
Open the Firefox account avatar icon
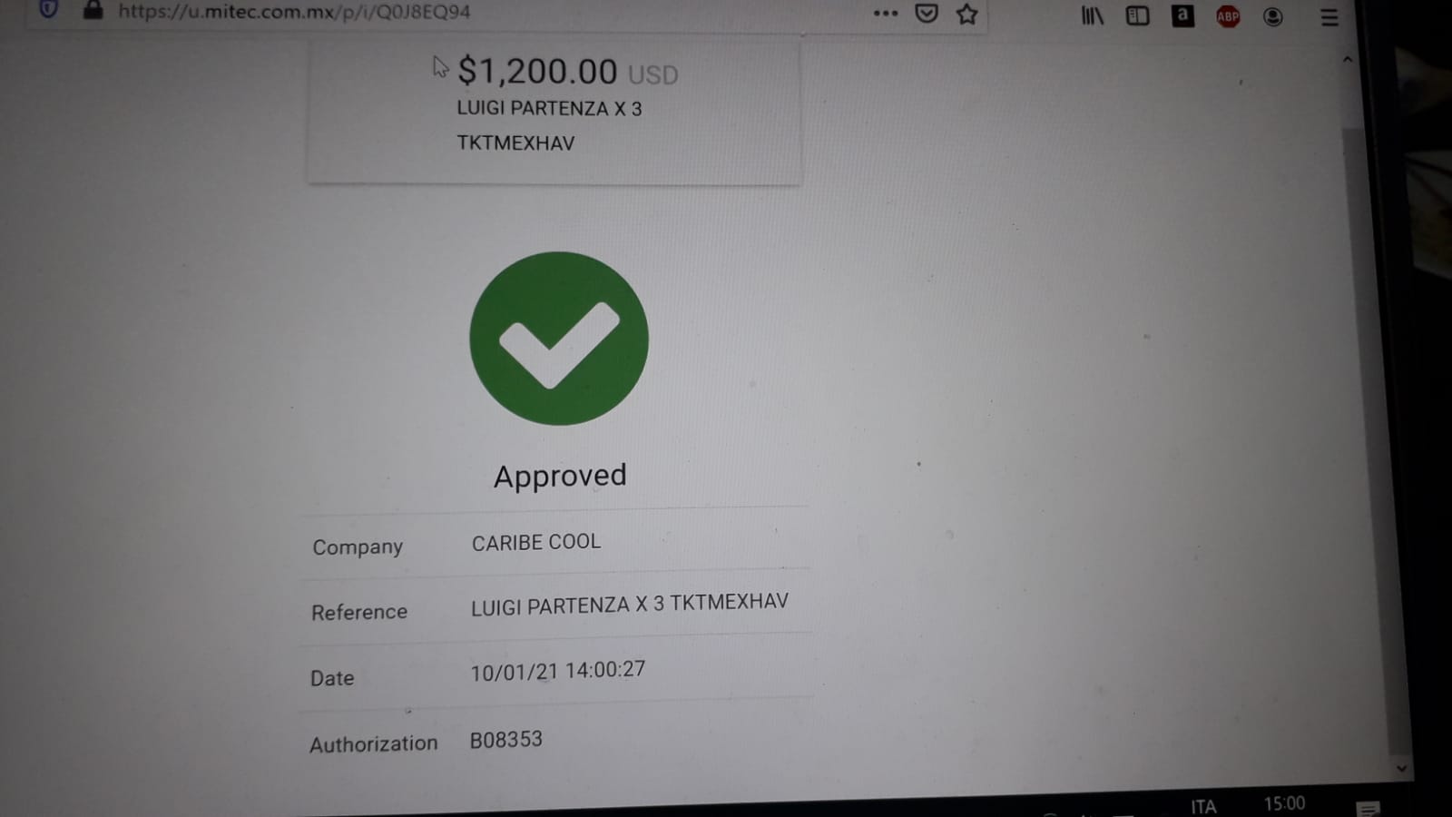[x=1273, y=17]
